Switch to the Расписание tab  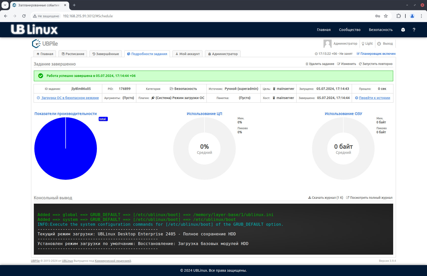73,54
